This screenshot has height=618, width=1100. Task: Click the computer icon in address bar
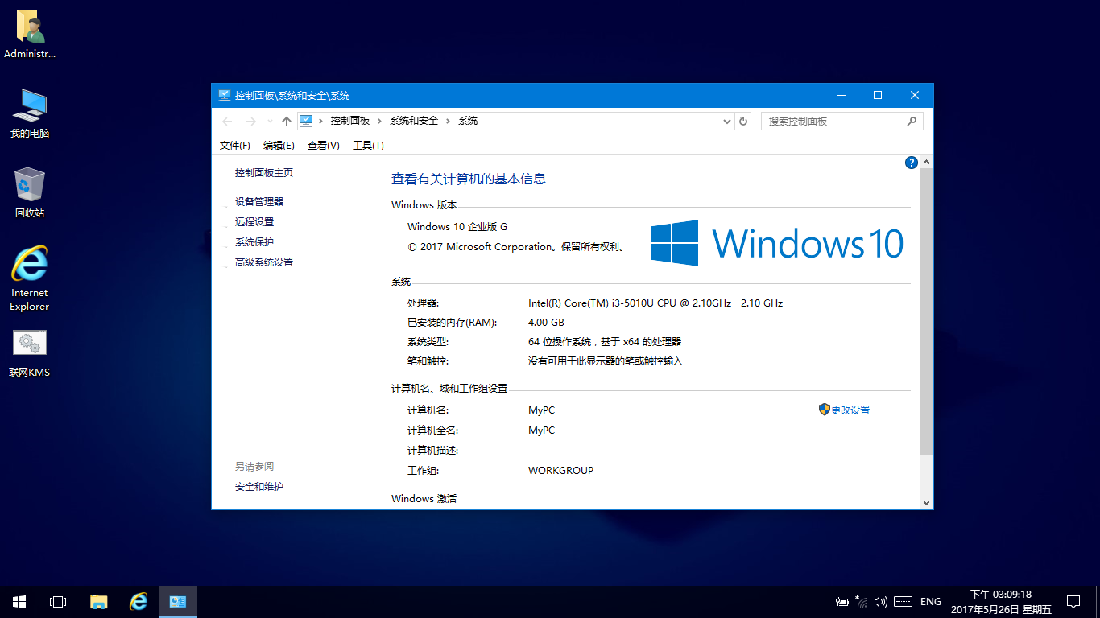[306, 121]
